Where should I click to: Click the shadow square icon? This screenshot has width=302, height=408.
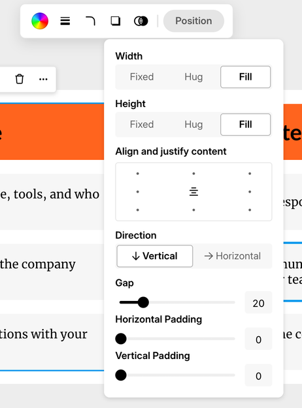pos(116,21)
